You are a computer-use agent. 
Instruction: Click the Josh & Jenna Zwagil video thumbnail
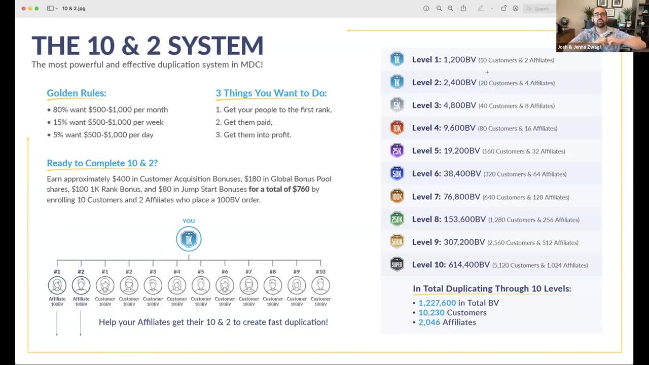[x=602, y=26]
